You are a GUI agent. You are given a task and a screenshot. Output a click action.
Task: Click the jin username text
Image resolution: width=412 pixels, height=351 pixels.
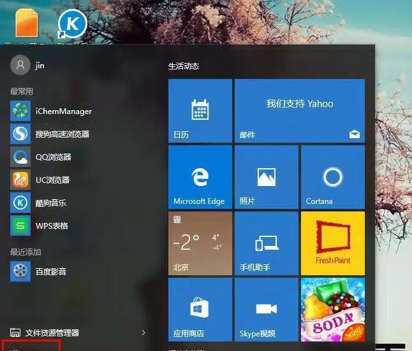click(40, 66)
